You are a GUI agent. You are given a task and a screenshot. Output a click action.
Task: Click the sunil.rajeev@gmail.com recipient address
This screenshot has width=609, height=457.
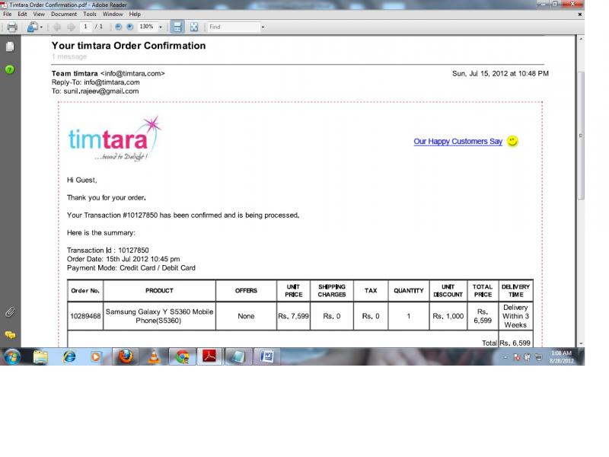[101, 91]
